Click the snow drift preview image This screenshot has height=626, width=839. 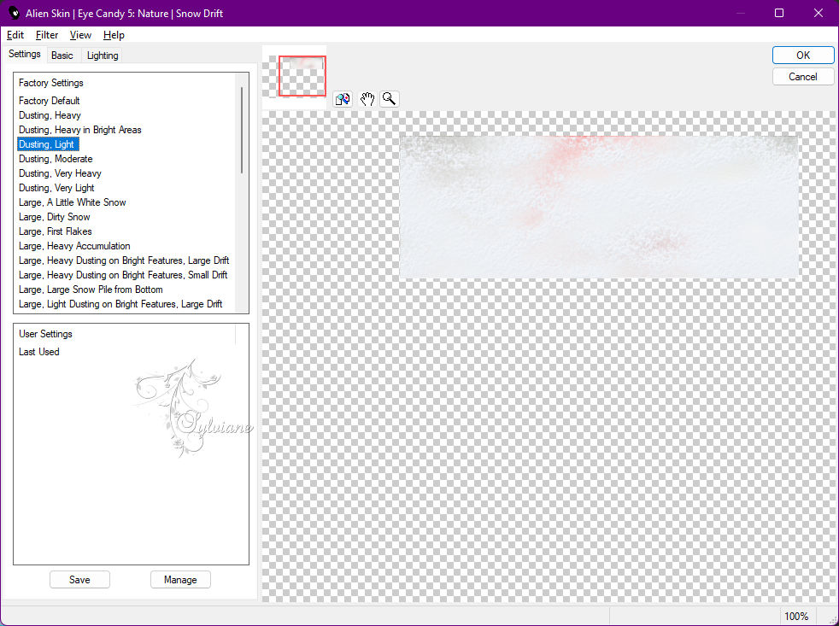pyautogui.click(x=599, y=207)
